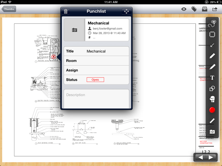Screen dimensions: 222x166
Task: Tap the Room field
Action: [x=97, y=61]
